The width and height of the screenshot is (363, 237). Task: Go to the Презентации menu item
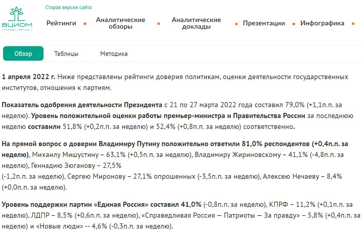[x=264, y=23]
